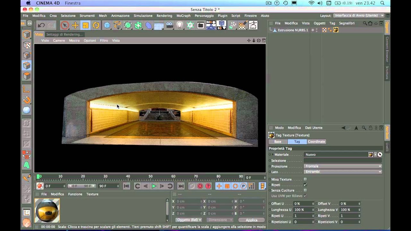Add a Cube primitive object
411x231 pixels.
coord(107,25)
